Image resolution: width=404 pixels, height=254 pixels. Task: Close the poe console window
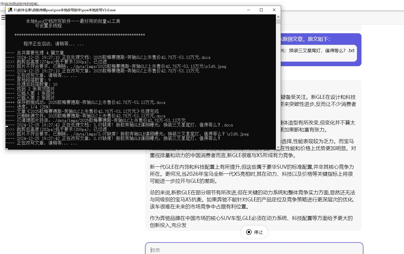tap(274, 10)
